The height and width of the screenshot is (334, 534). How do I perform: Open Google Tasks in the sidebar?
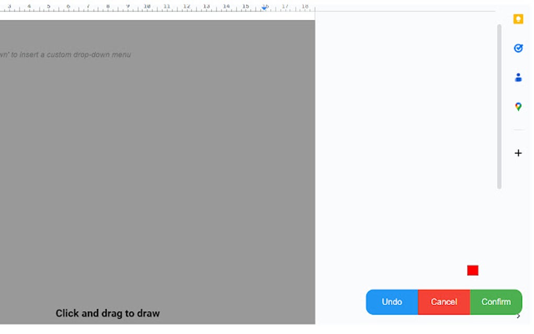(518, 48)
